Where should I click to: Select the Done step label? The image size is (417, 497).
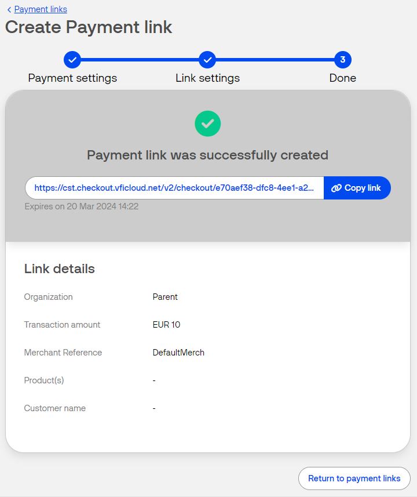point(342,78)
